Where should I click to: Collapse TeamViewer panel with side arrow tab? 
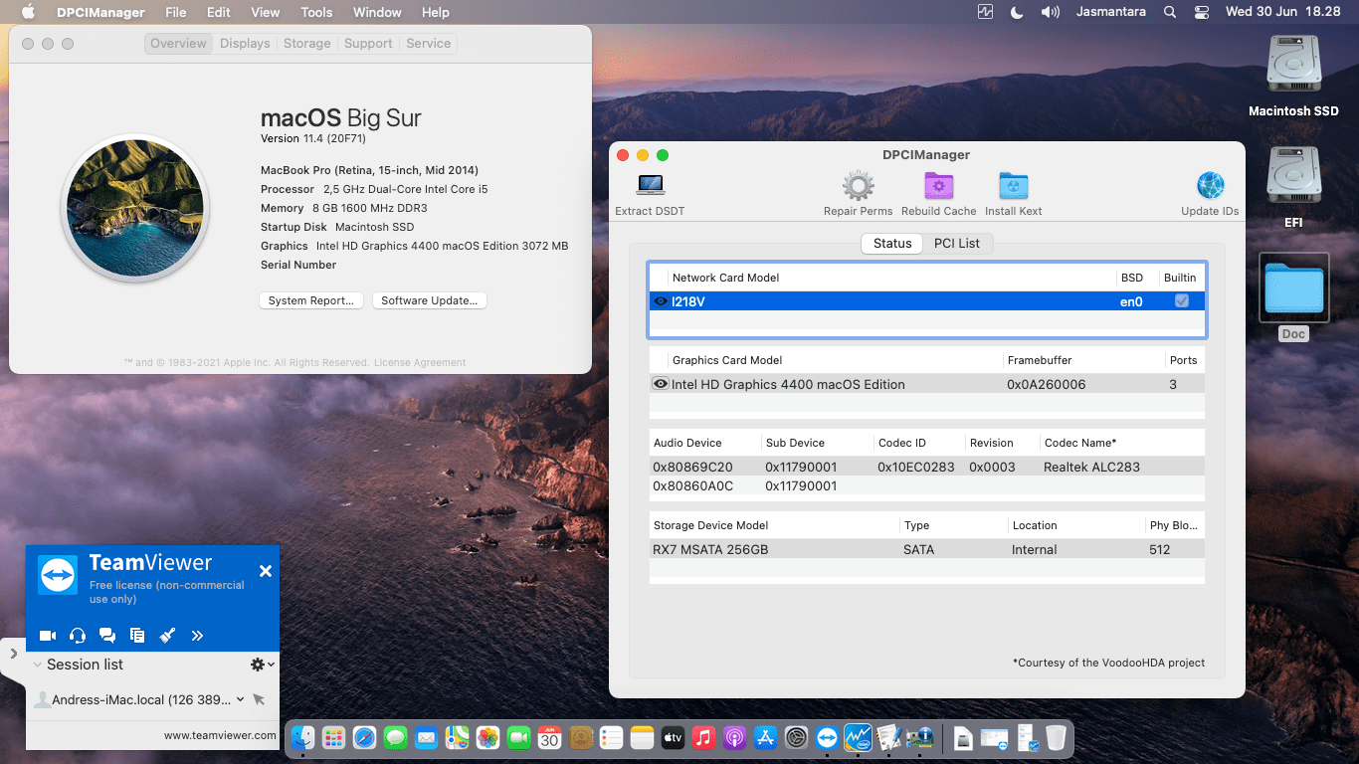coord(13,654)
